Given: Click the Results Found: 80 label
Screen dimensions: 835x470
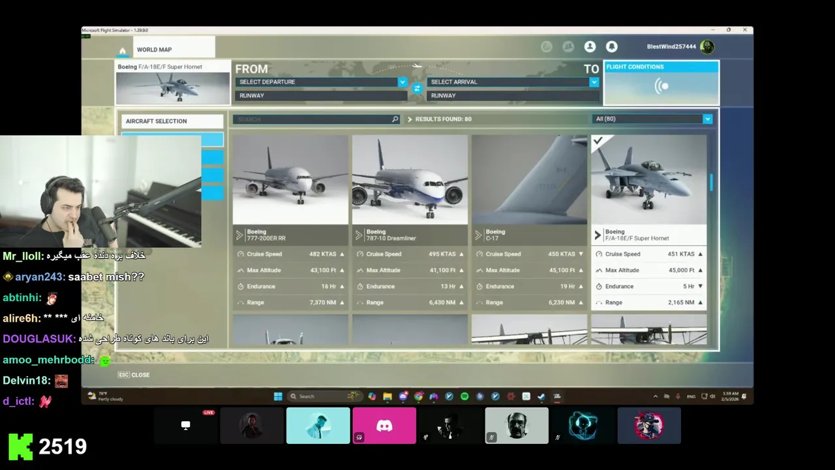Looking at the screenshot, I should click(x=443, y=119).
